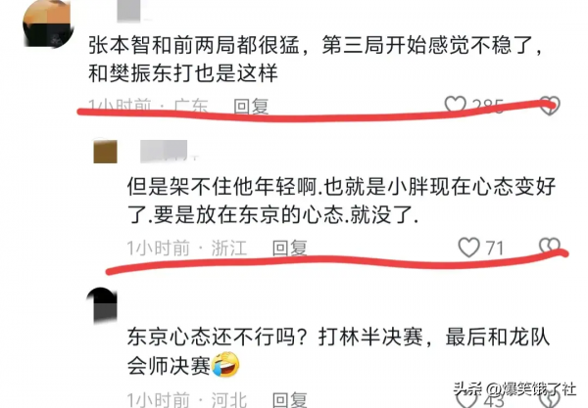Tap the laughing emoji after 会师决赛
Viewport: 588px width, 408px height.
click(x=225, y=365)
